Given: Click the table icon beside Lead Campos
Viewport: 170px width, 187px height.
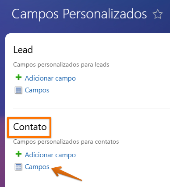Looking at the screenshot, I should coord(18,90).
